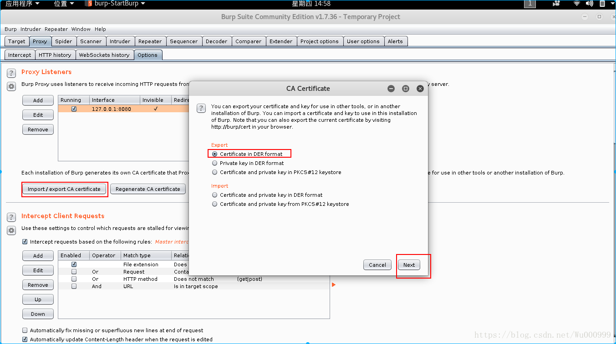Toggle Running checkbox for 127.0.0.1:8080 listener

pos(74,109)
